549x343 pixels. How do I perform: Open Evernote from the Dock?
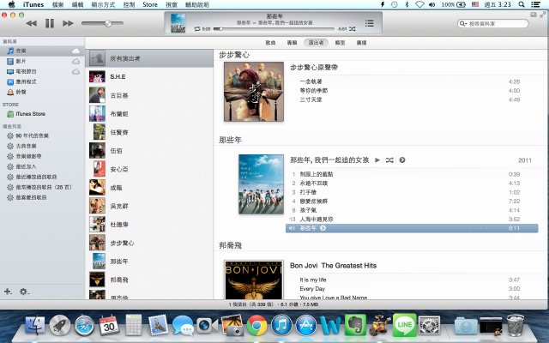click(x=355, y=325)
